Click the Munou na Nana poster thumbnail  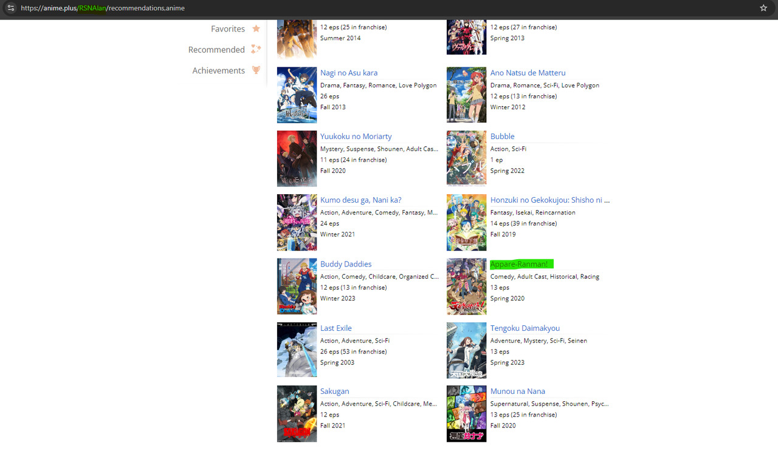click(x=467, y=414)
